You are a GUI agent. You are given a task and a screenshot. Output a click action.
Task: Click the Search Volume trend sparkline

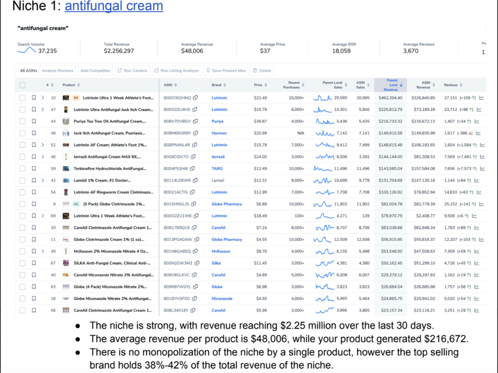(27, 50)
